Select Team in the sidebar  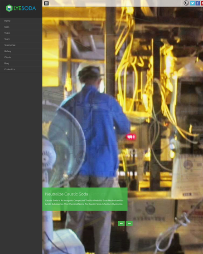pos(21,39)
